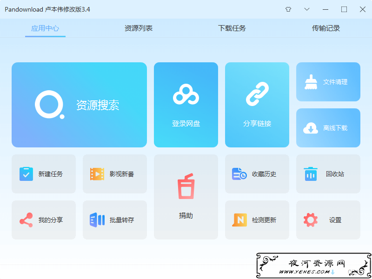Click the 我的分享 share icon
Image resolution: width=372 pixels, height=279 pixels.
[26, 220]
